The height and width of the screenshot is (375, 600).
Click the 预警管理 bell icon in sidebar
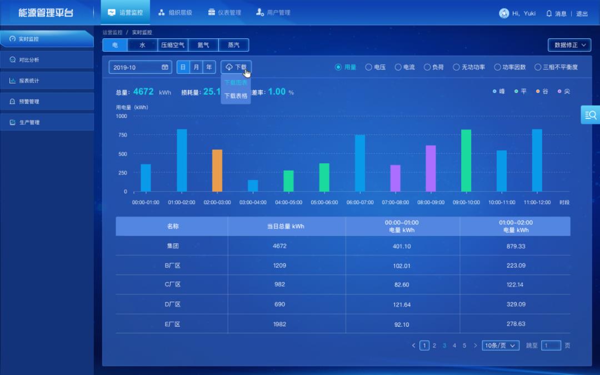(x=12, y=102)
